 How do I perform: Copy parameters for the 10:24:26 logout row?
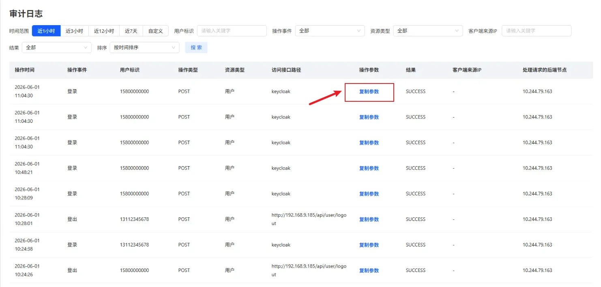[369, 270]
